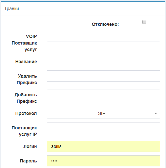
Task: Click the Название field label
Action: [x=26, y=62]
